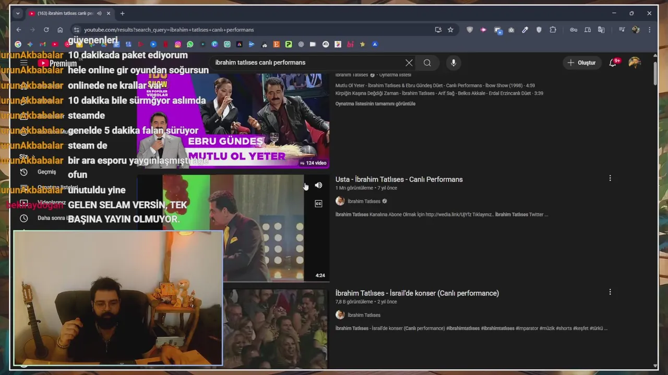Open the color picker eyedropper extension
Screen dimensions: 668x375
coord(525,30)
